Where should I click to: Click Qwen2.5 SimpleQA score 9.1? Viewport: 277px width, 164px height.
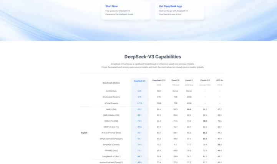pyautogui.click(x=176, y=144)
